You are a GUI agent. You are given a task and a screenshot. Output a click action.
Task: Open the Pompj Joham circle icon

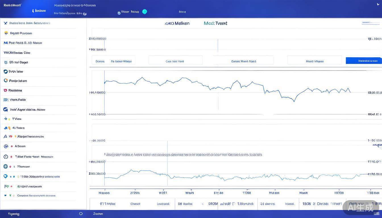click(5, 81)
